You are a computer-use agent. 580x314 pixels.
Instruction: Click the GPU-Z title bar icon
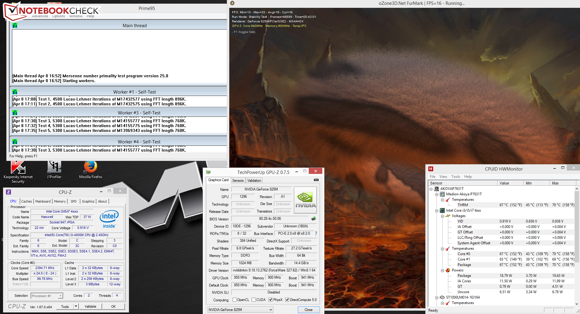(x=208, y=172)
